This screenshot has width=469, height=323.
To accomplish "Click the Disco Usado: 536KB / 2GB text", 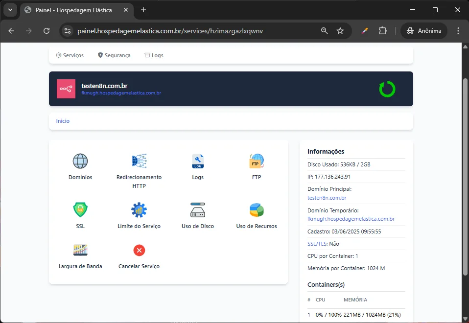I will coord(339,164).
